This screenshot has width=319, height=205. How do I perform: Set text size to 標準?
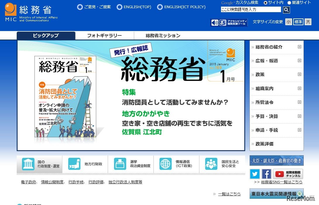point(298,22)
